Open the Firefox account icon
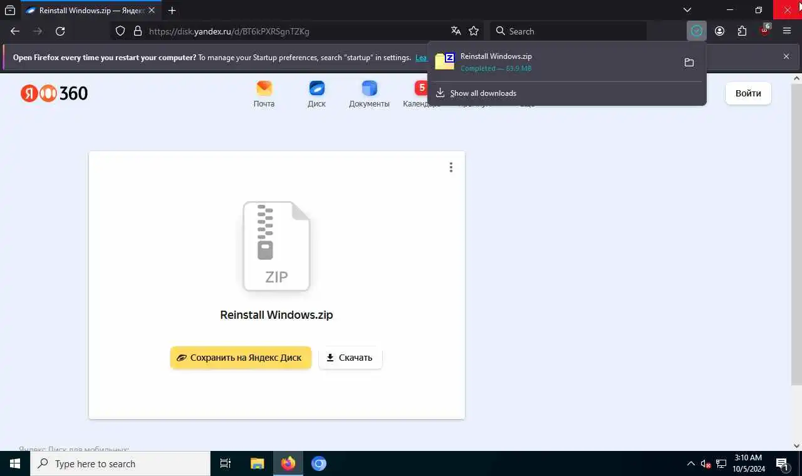 [719, 31]
